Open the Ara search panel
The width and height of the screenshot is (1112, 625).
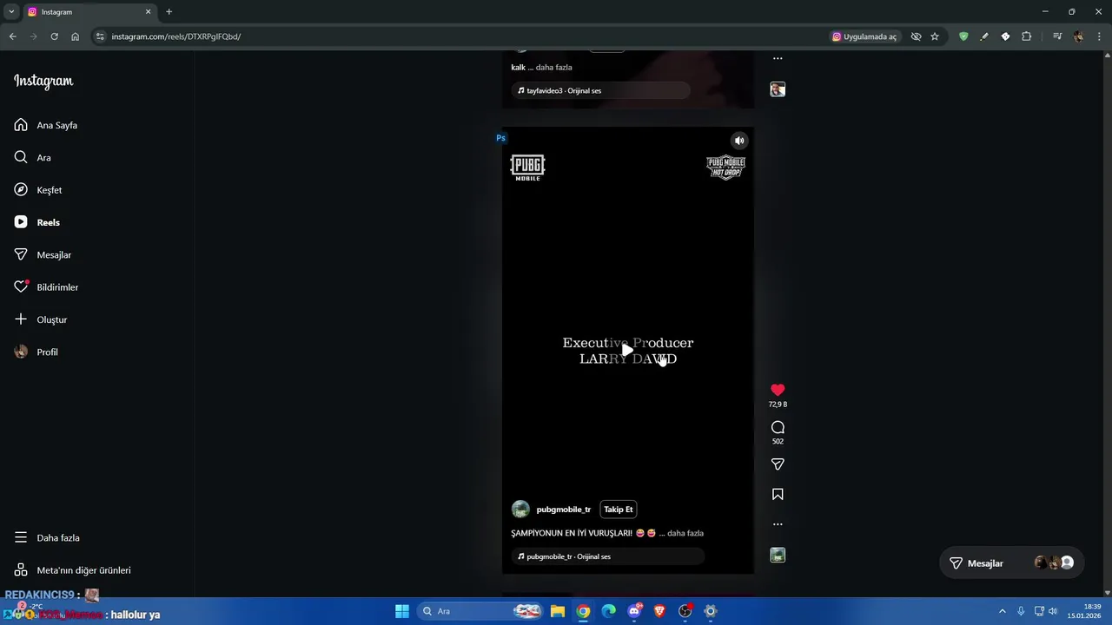click(x=33, y=157)
